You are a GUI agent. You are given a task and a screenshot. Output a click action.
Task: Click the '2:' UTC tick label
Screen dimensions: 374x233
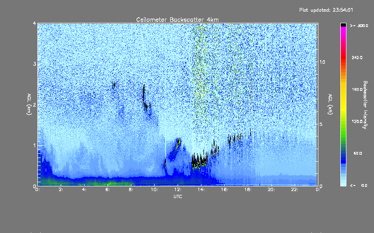point(61,190)
